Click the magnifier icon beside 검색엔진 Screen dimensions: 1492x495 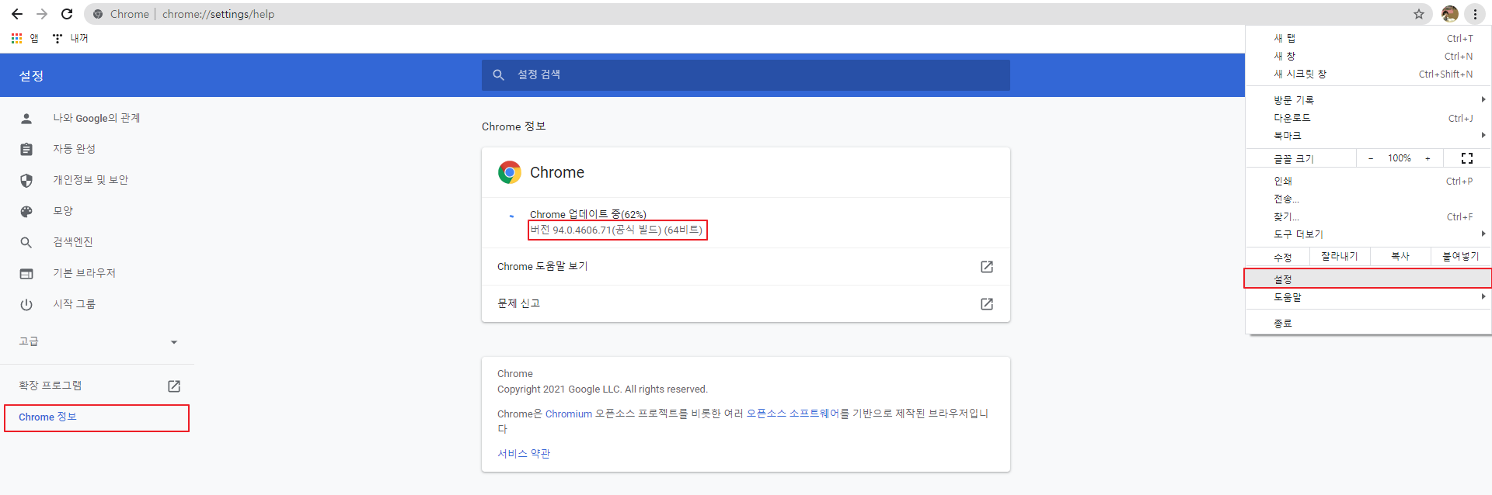coord(26,243)
